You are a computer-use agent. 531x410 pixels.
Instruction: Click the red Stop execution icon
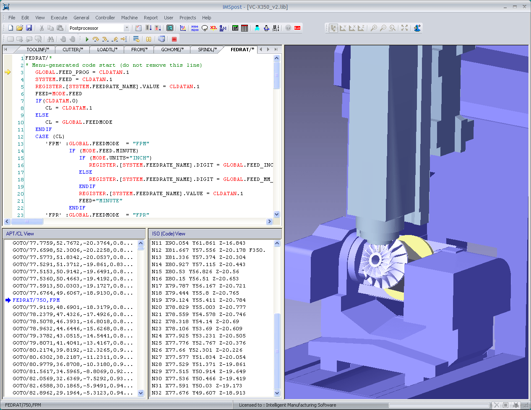pos(174,39)
